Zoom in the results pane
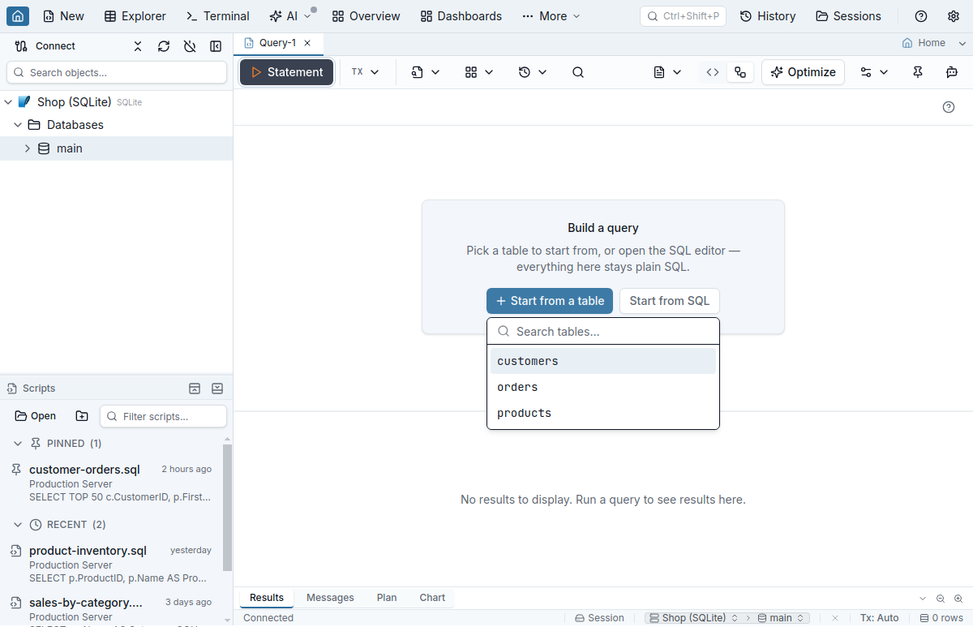This screenshot has width=973, height=627. point(958,599)
